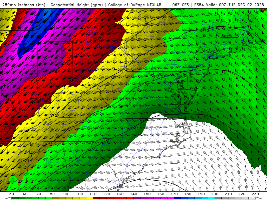Click the 'Geopotential Height (gpm)' header text
The height and width of the screenshot is (200, 267).
pyautogui.click(x=77, y=5)
